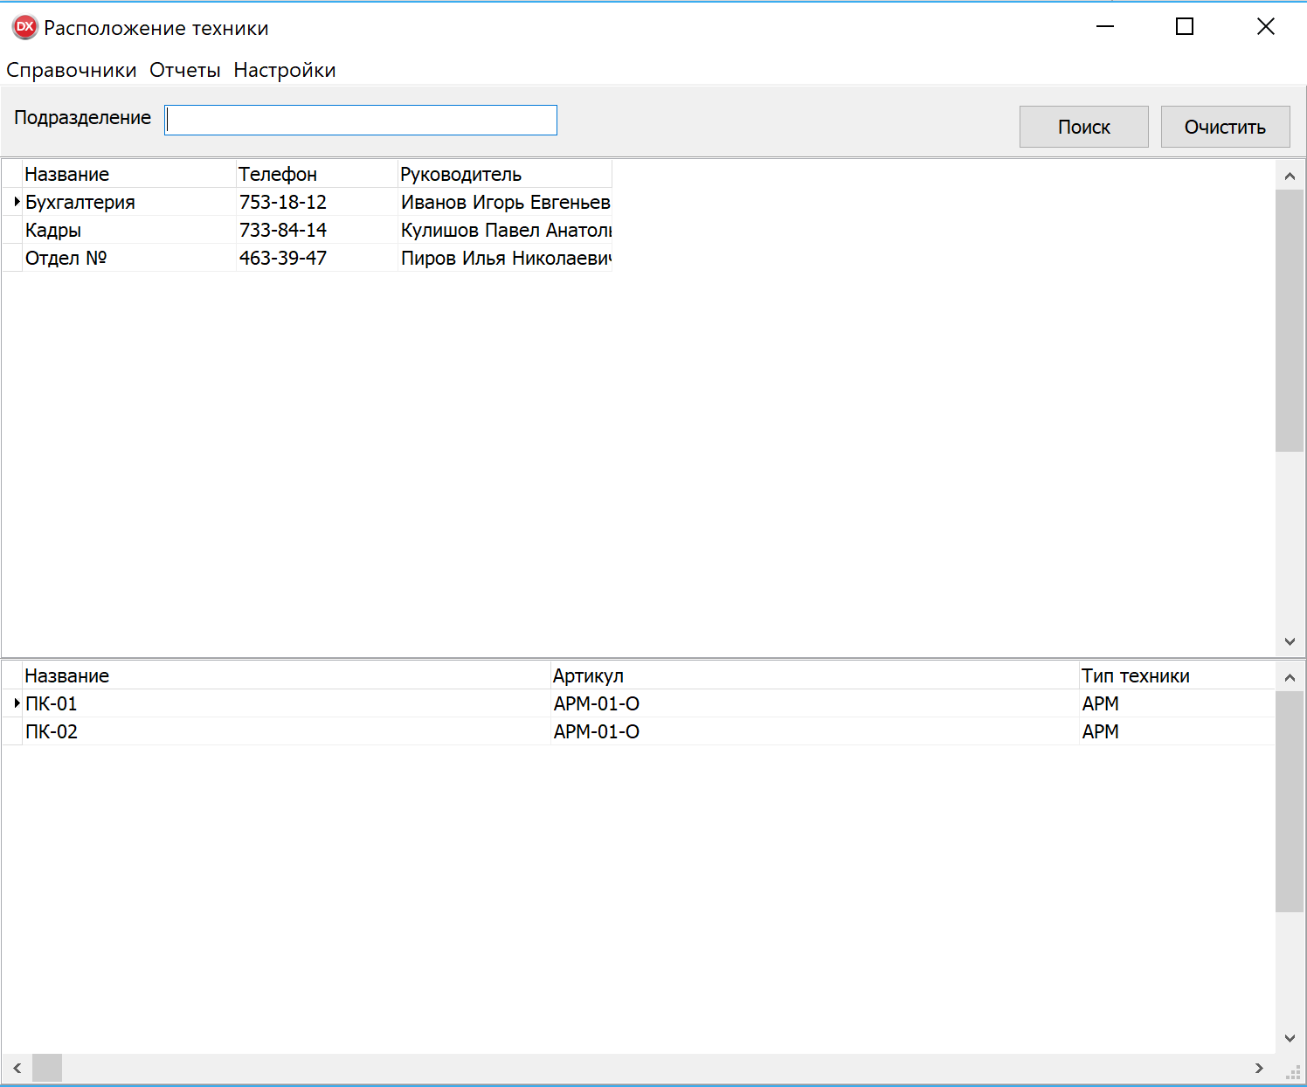Click the Иванов Игорь Евгеньевич cell
The image size is (1307, 1087).
click(505, 202)
